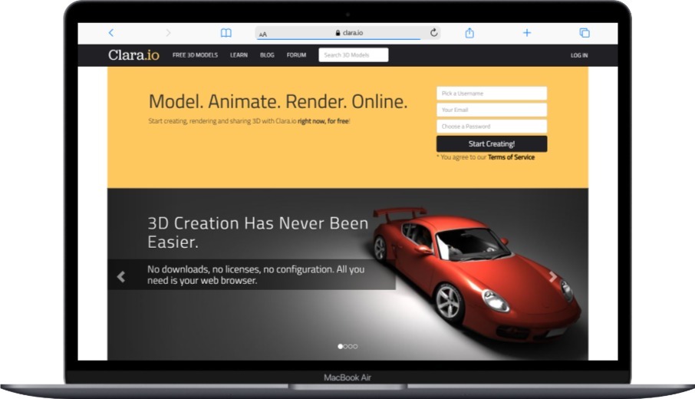Select the second carousel dot
The image size is (695, 399).
345,346
